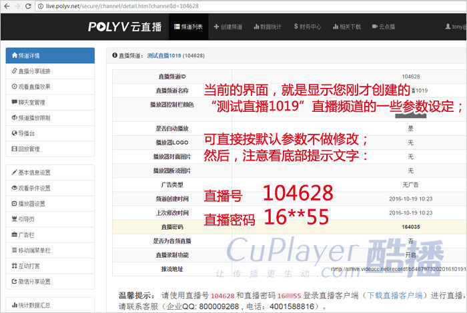Click the camera icon beside 云点播
Screen dimensions: 467x313
[x=375, y=27]
